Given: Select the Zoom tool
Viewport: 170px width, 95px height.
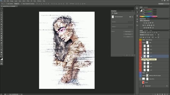Looking at the screenshot, I should 1,55.
